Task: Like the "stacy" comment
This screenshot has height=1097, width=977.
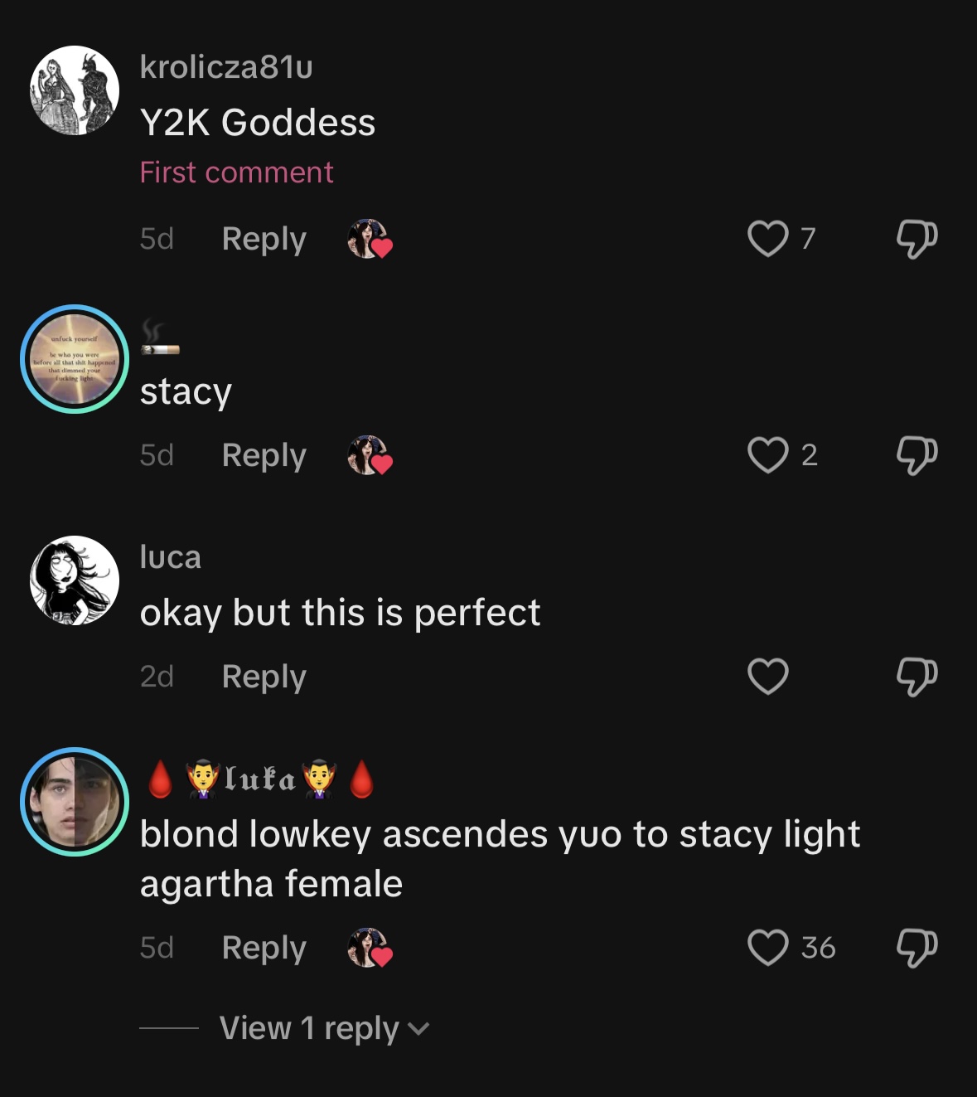Action: tap(768, 455)
